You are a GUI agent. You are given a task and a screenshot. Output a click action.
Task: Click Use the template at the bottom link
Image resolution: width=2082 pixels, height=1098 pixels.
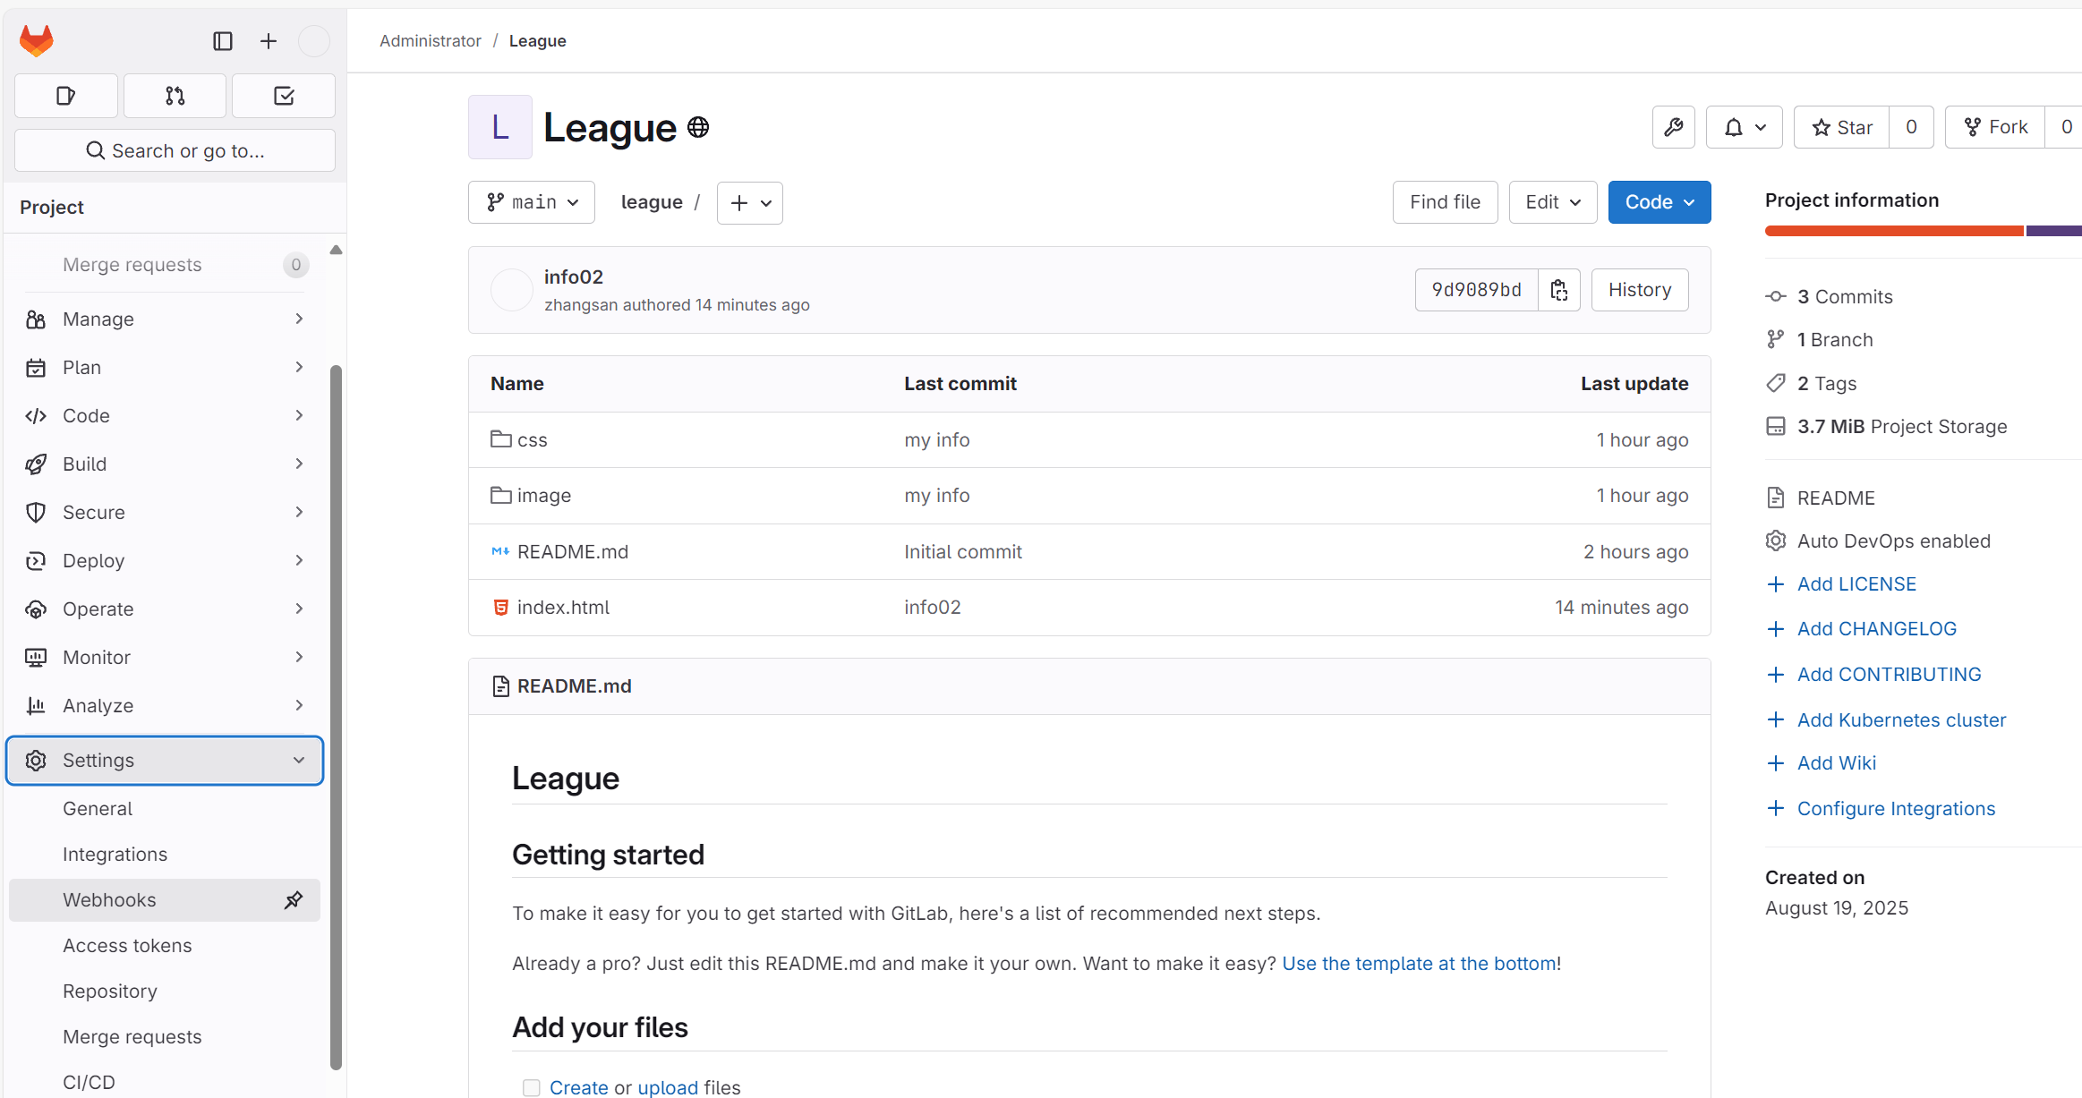1419,964
